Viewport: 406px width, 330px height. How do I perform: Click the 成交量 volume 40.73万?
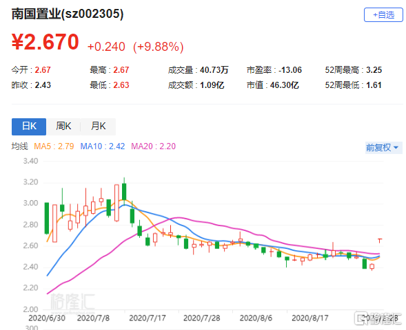point(214,70)
